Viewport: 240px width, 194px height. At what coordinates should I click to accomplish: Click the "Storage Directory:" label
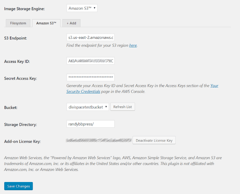[x=20, y=124]
